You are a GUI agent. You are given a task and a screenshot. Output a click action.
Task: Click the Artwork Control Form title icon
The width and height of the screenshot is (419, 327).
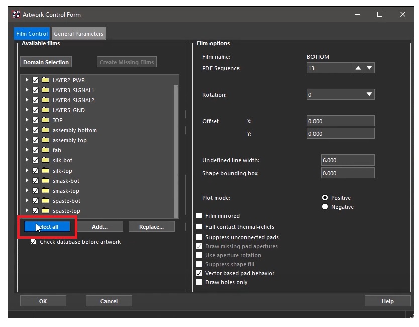[16, 14]
